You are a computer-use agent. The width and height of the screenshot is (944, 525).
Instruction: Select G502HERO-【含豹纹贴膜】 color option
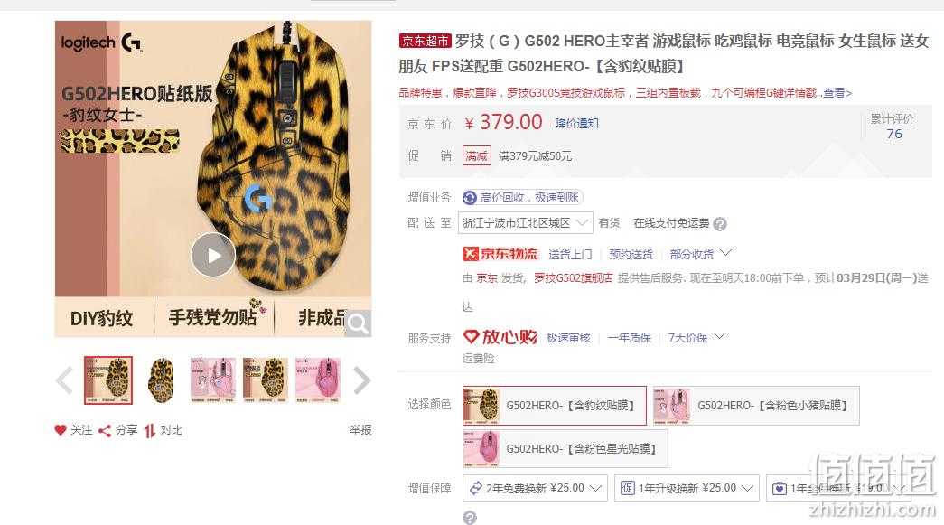pos(555,406)
